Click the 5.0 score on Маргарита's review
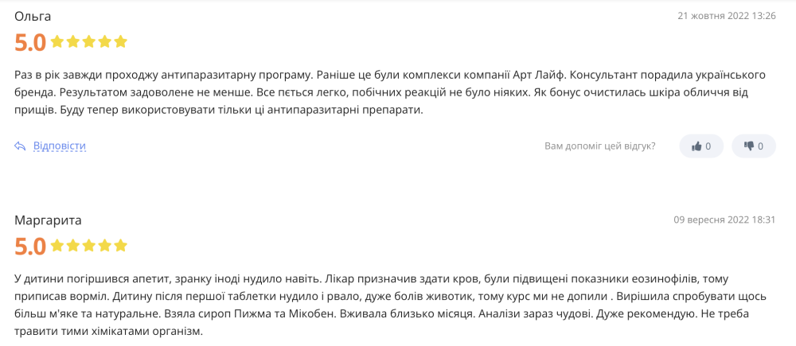 [30, 247]
